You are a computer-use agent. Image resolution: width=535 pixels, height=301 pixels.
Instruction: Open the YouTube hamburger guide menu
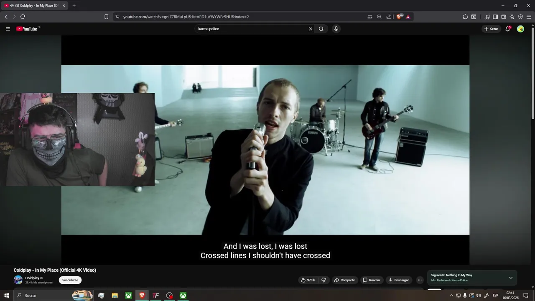click(8, 29)
